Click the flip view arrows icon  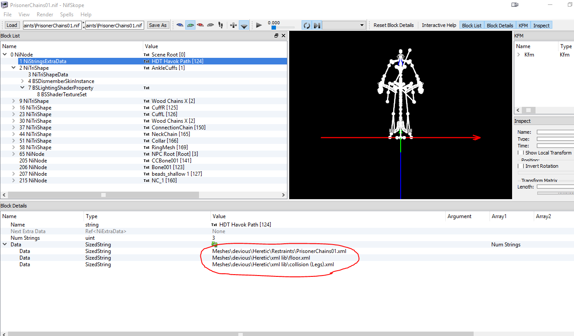point(233,25)
